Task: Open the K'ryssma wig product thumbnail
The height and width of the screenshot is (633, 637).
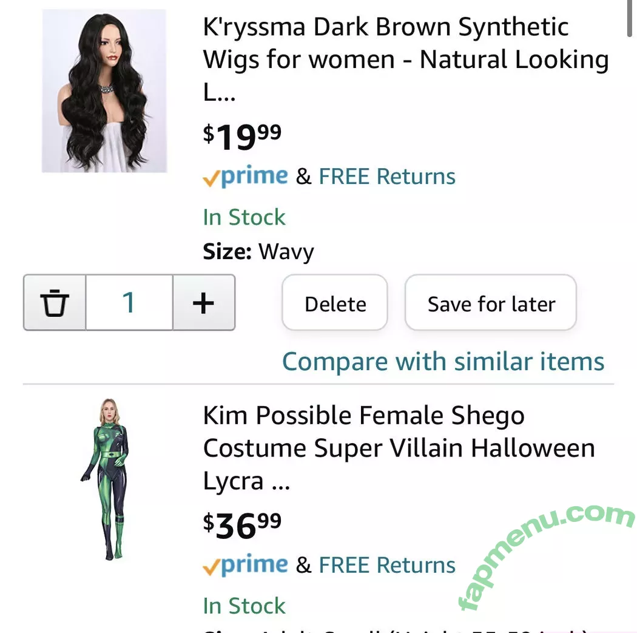Action: tap(104, 91)
